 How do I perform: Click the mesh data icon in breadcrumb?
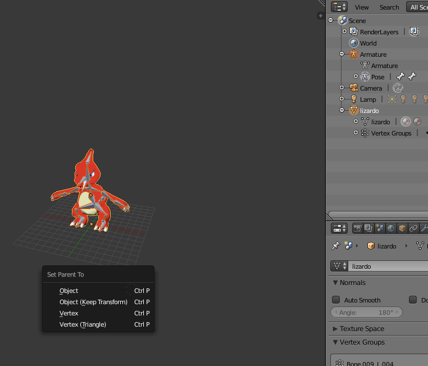tap(420, 246)
